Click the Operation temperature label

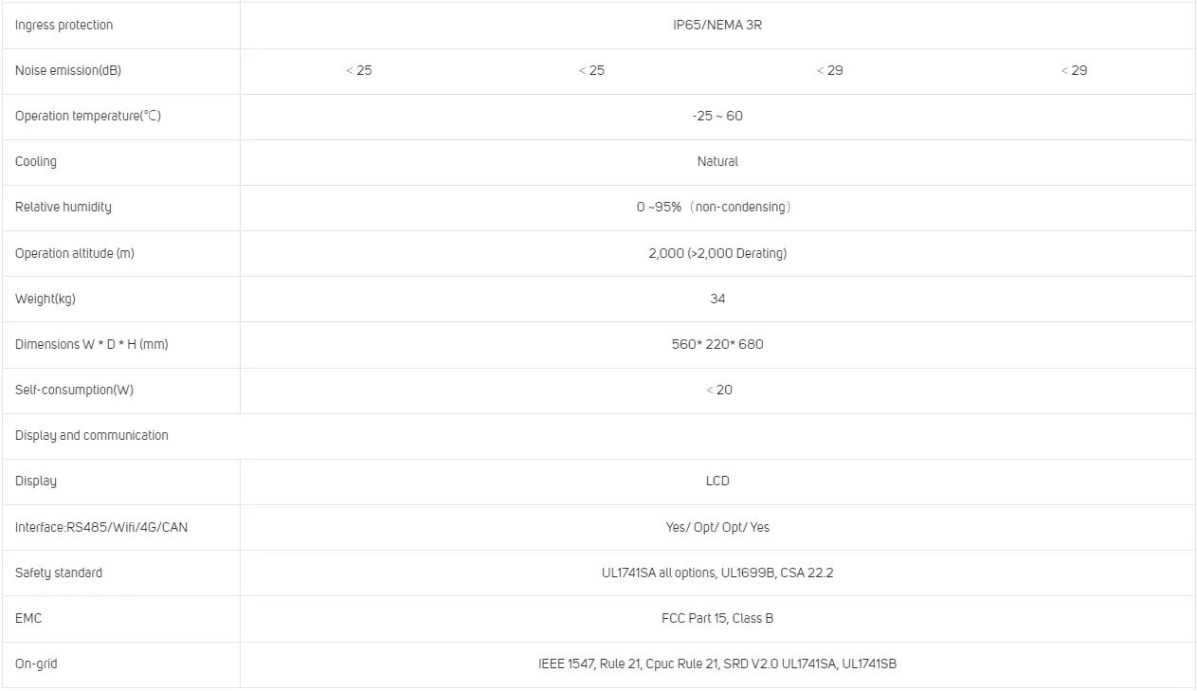coord(88,117)
